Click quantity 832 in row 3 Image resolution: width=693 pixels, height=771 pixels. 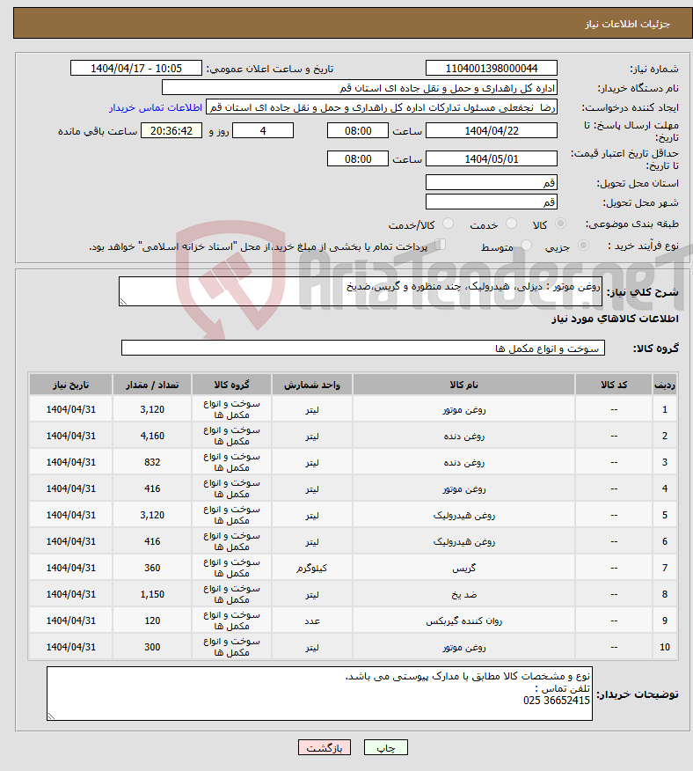152,462
